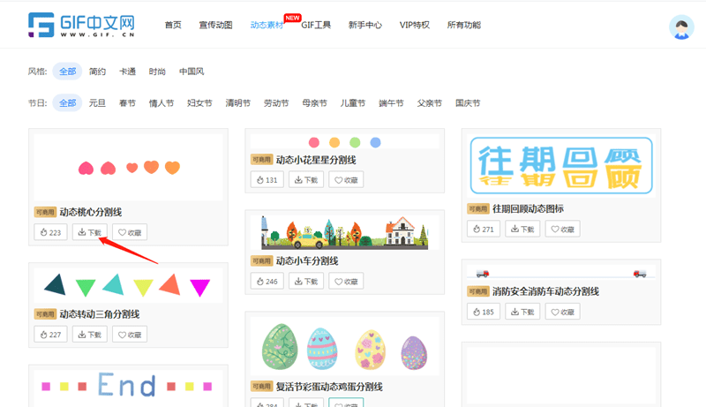This screenshot has height=407, width=706.
Task: Filter holiday by 端午节
Action: pos(391,102)
